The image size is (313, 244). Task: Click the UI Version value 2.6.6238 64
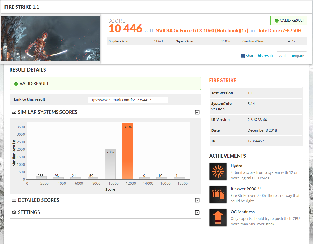point(257,120)
